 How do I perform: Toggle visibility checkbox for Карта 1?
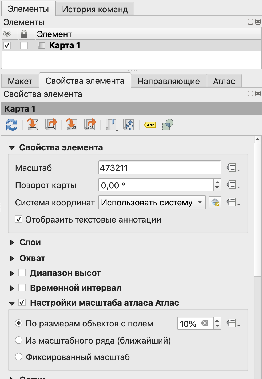click(7, 46)
